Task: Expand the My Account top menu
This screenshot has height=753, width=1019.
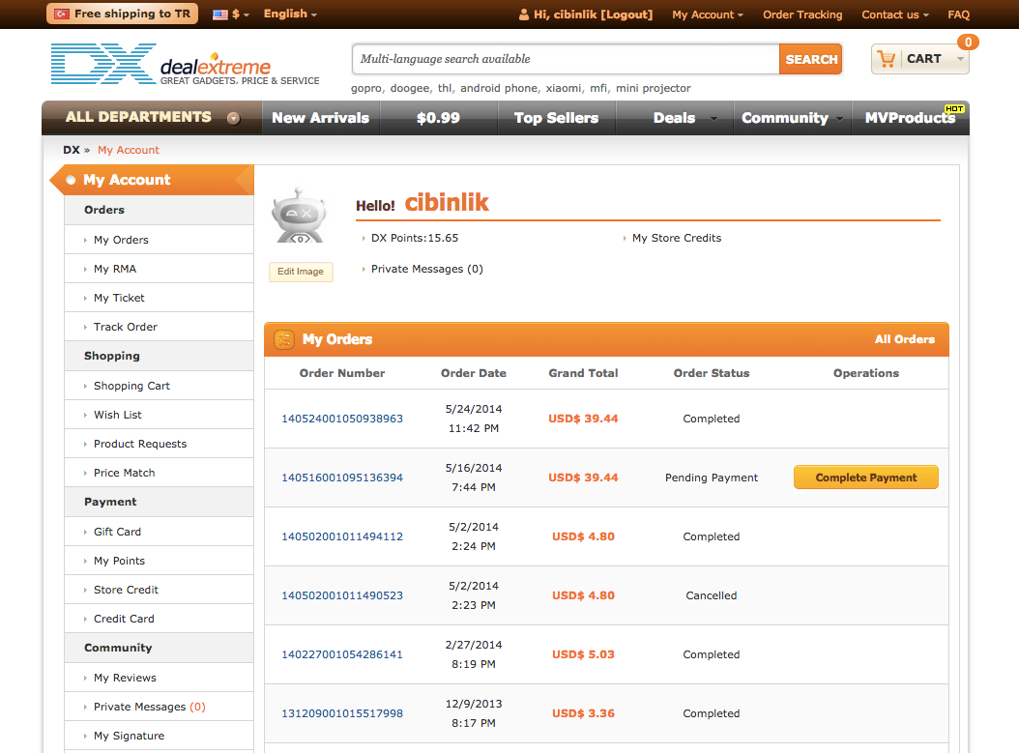Action: 707,14
